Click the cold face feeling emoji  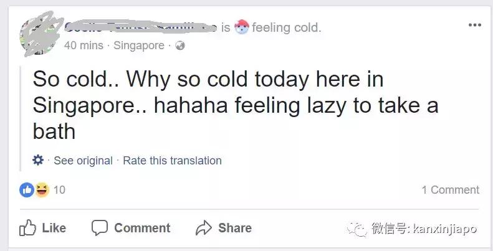pos(242,27)
